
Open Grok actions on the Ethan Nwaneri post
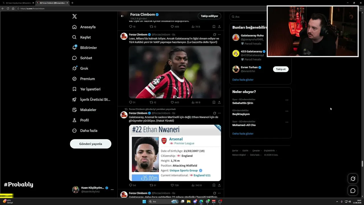[x=215, y=113]
